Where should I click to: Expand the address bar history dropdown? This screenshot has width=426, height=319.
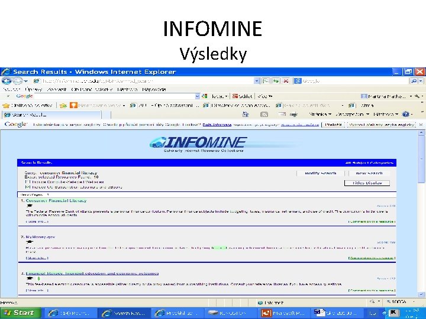point(257,81)
